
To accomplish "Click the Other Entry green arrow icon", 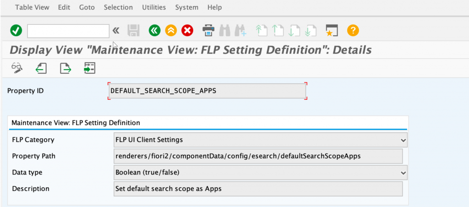I will [89, 68].
